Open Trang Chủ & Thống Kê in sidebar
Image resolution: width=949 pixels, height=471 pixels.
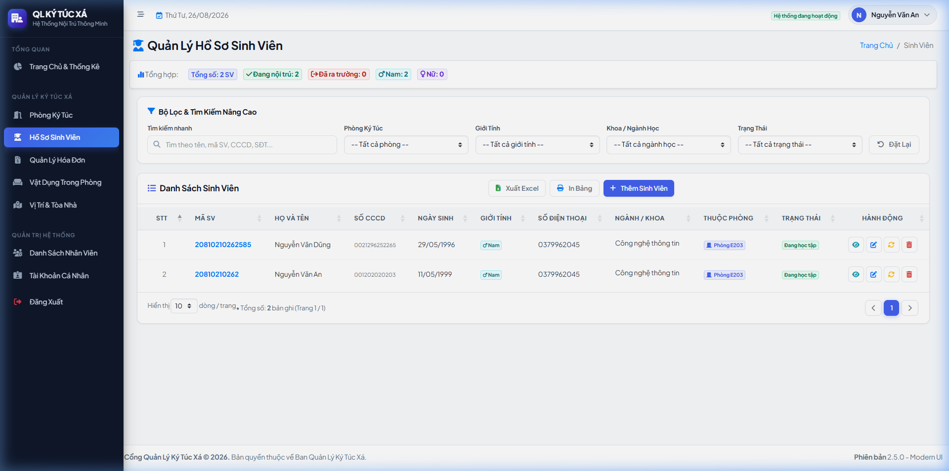click(62, 67)
